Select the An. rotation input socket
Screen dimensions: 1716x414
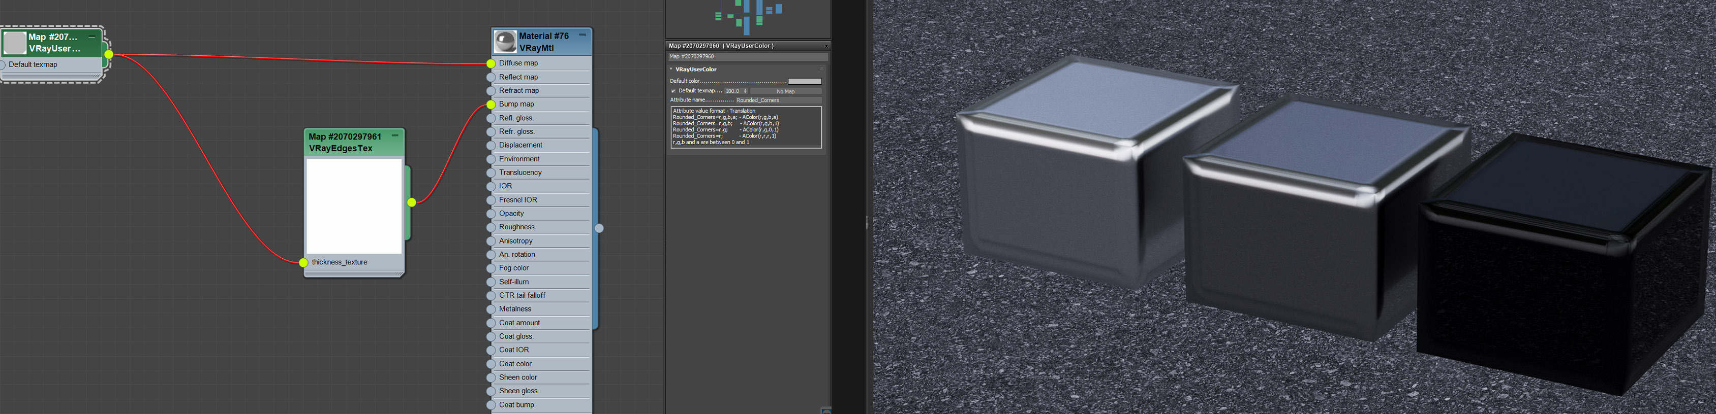[491, 255]
